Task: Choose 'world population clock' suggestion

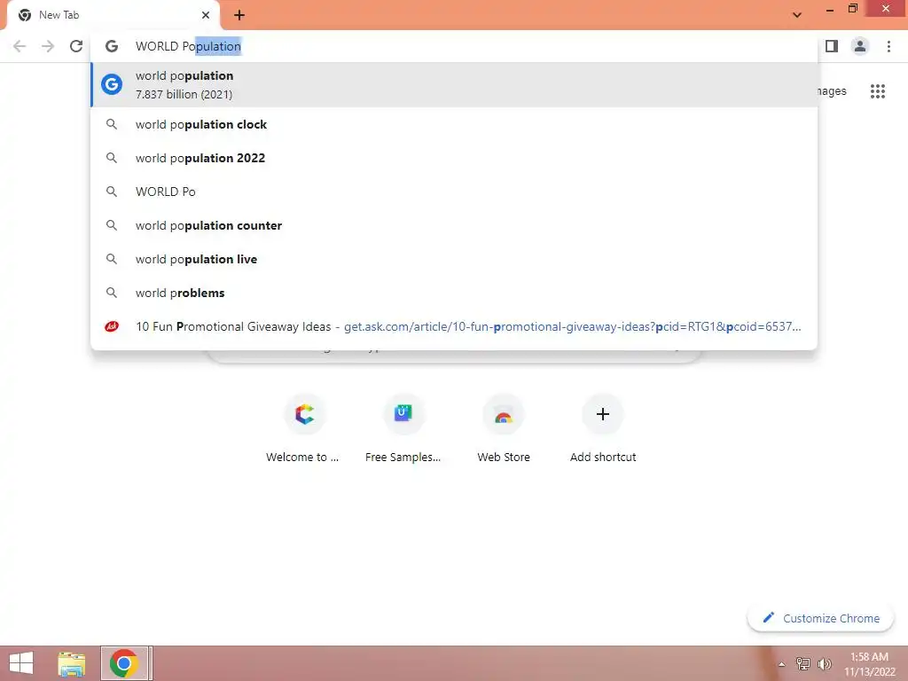Action: coord(454,124)
